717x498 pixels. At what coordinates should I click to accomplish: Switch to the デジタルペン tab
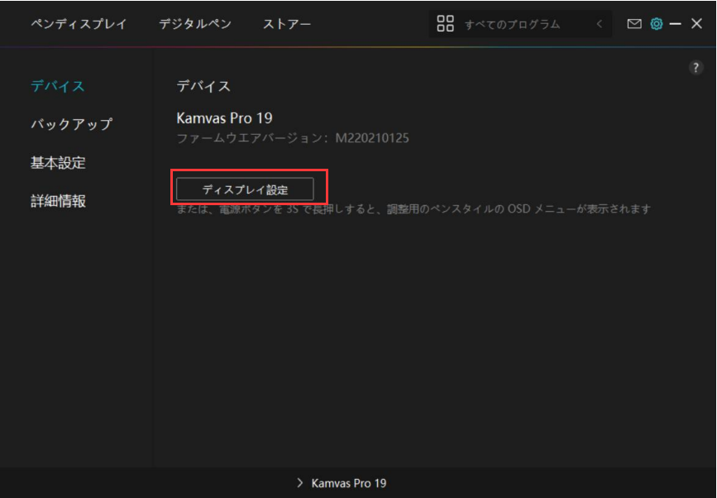pos(195,25)
